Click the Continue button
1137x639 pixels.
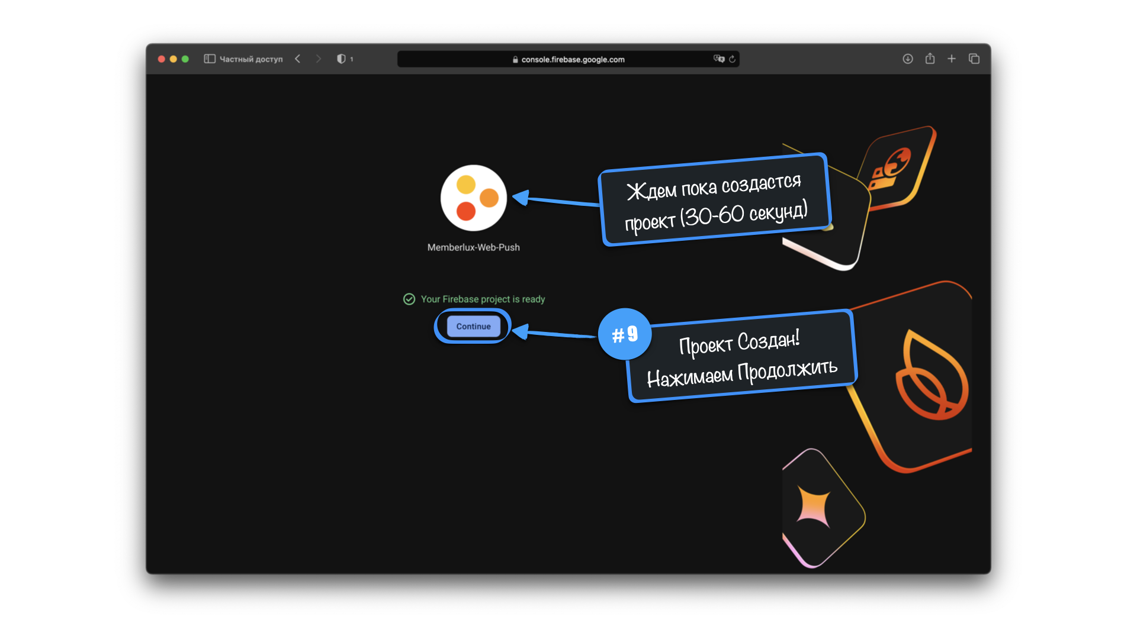coord(473,326)
